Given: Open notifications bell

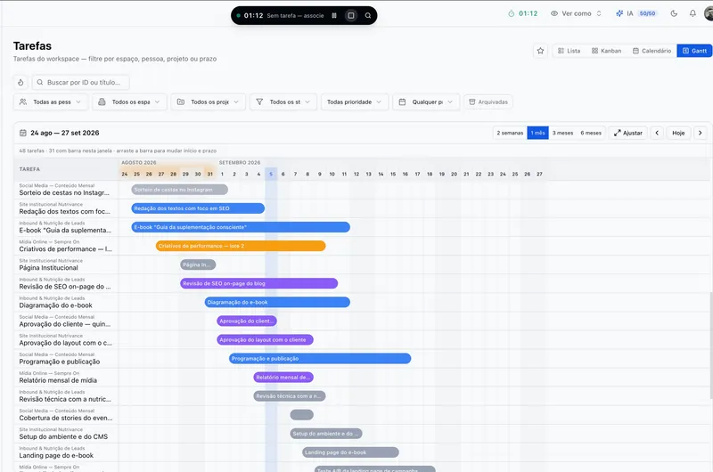Looking at the screenshot, I should [693, 13].
